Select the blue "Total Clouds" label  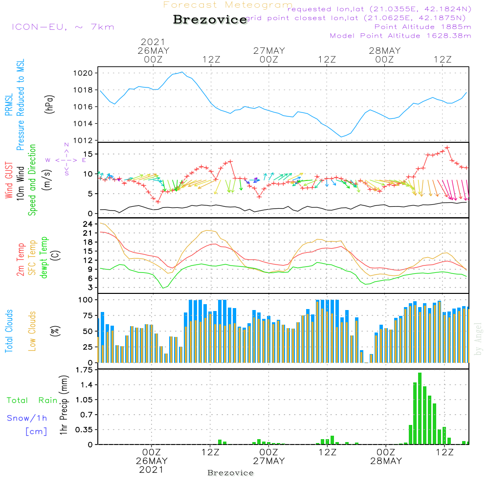tap(9, 331)
